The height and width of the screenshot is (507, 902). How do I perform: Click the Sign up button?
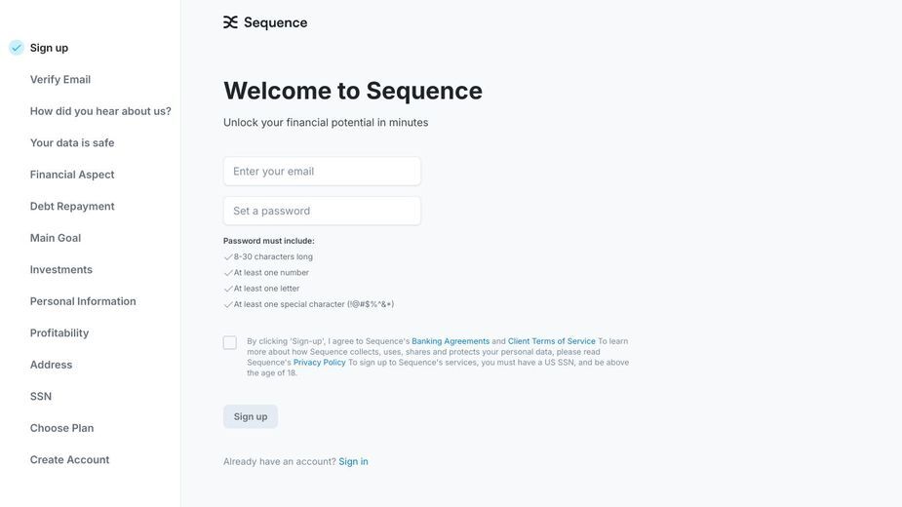click(251, 416)
